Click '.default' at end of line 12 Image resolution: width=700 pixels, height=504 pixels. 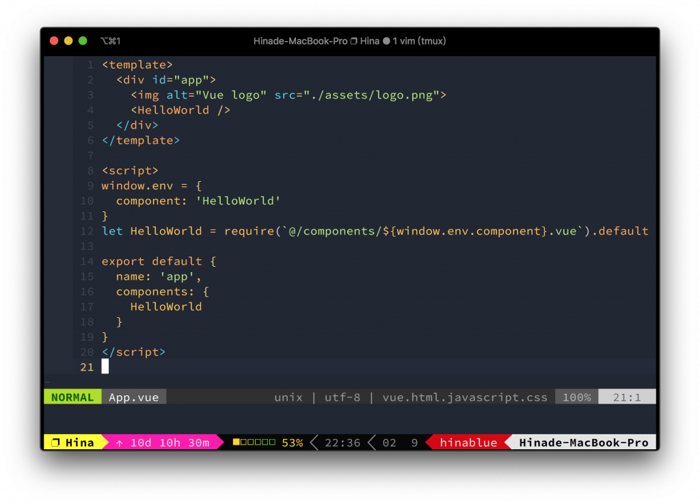[619, 231]
